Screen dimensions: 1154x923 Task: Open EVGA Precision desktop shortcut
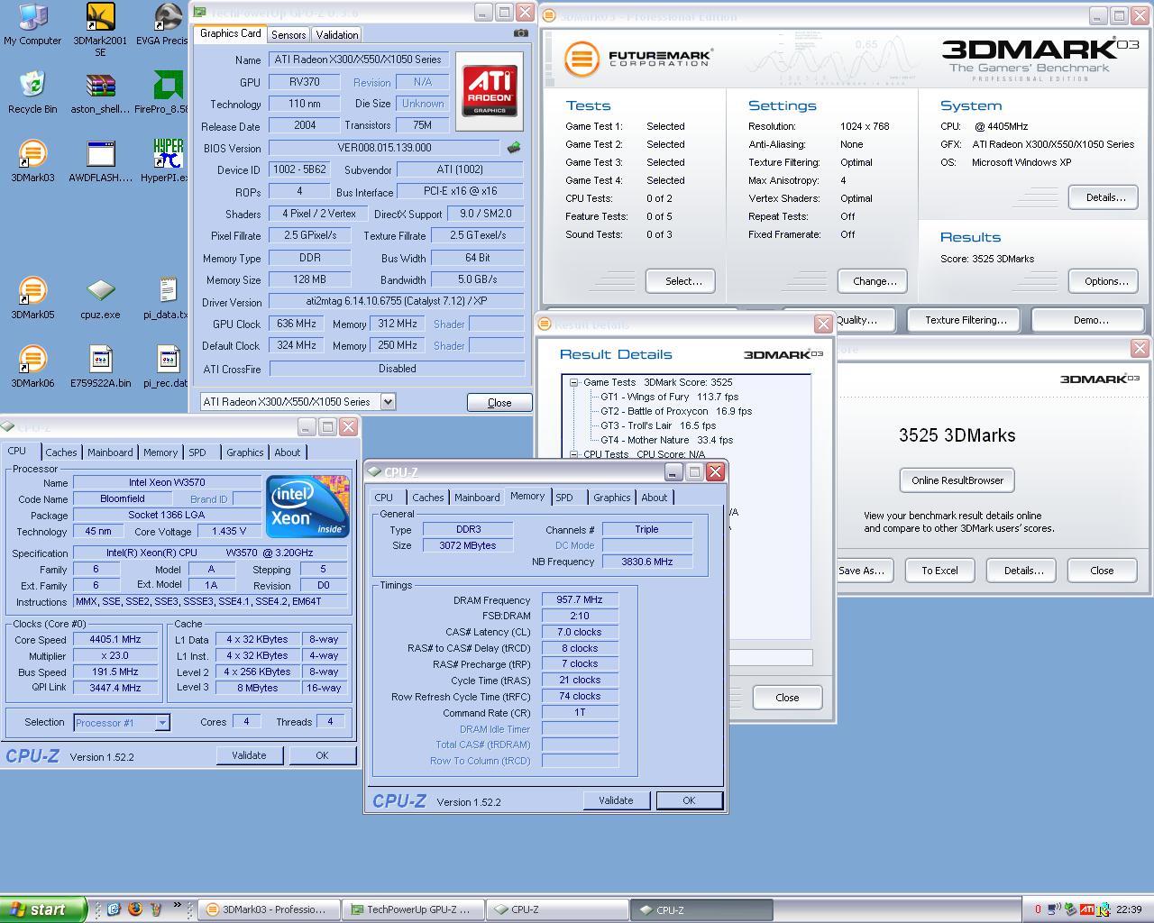tap(165, 24)
